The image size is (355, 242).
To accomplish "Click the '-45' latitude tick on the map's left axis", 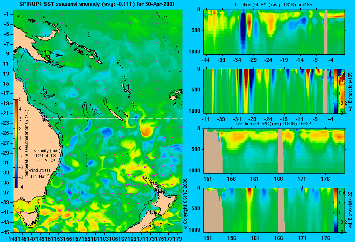I will (x=6, y=232).
